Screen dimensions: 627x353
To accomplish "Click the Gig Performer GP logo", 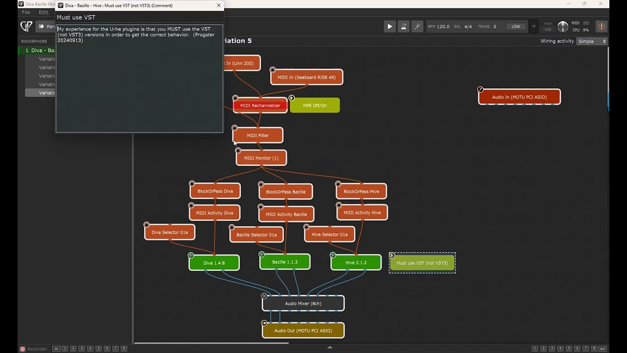I will (x=26, y=26).
